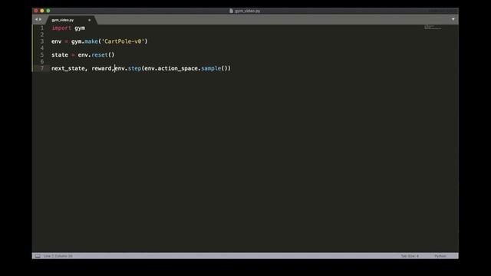This screenshot has width=491, height=276.
Task: Click the 'sample' method call
Action: [x=211, y=68]
